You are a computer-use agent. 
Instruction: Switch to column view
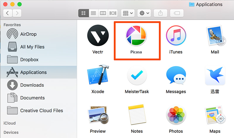[x=103, y=13]
